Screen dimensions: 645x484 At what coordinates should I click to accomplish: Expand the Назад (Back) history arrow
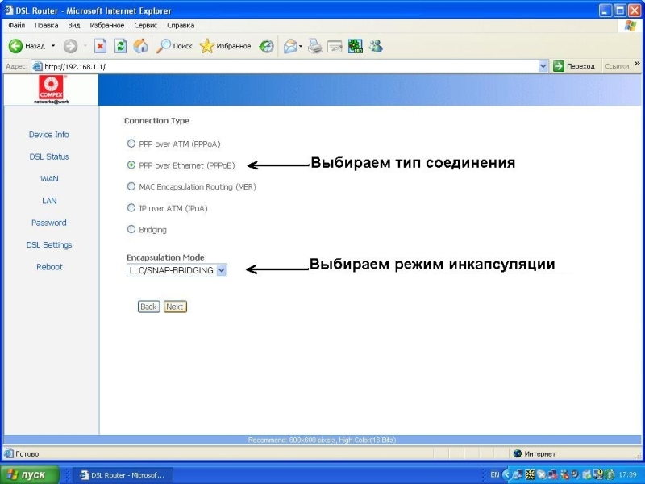[53, 46]
